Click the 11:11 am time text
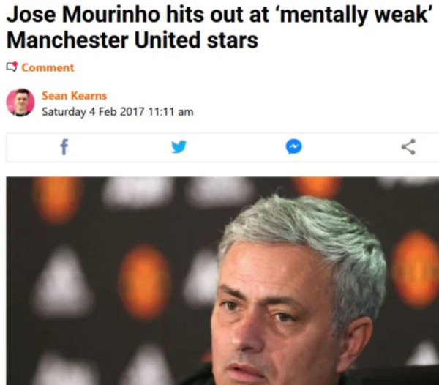 click(170, 112)
